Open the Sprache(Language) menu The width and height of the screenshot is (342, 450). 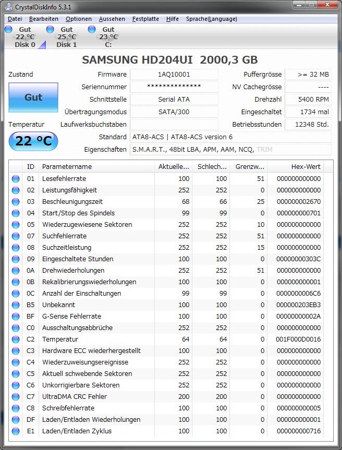[212, 19]
